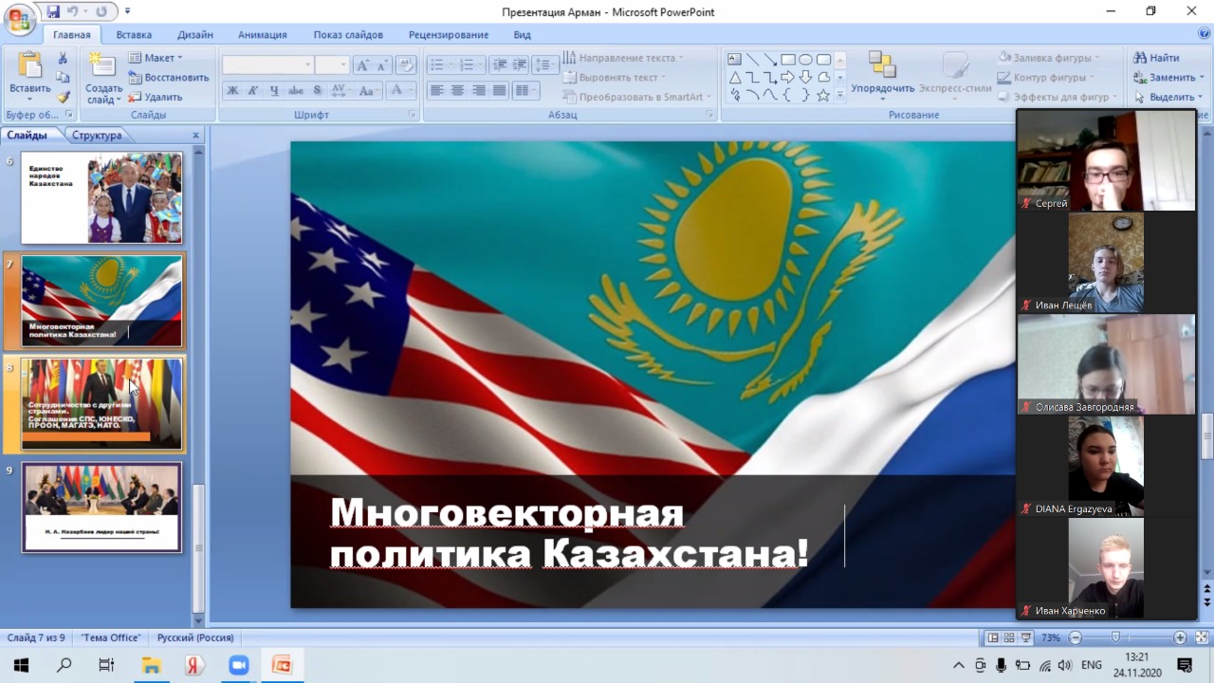
Task: Open Zoom from the Windows taskbar
Action: click(x=238, y=665)
